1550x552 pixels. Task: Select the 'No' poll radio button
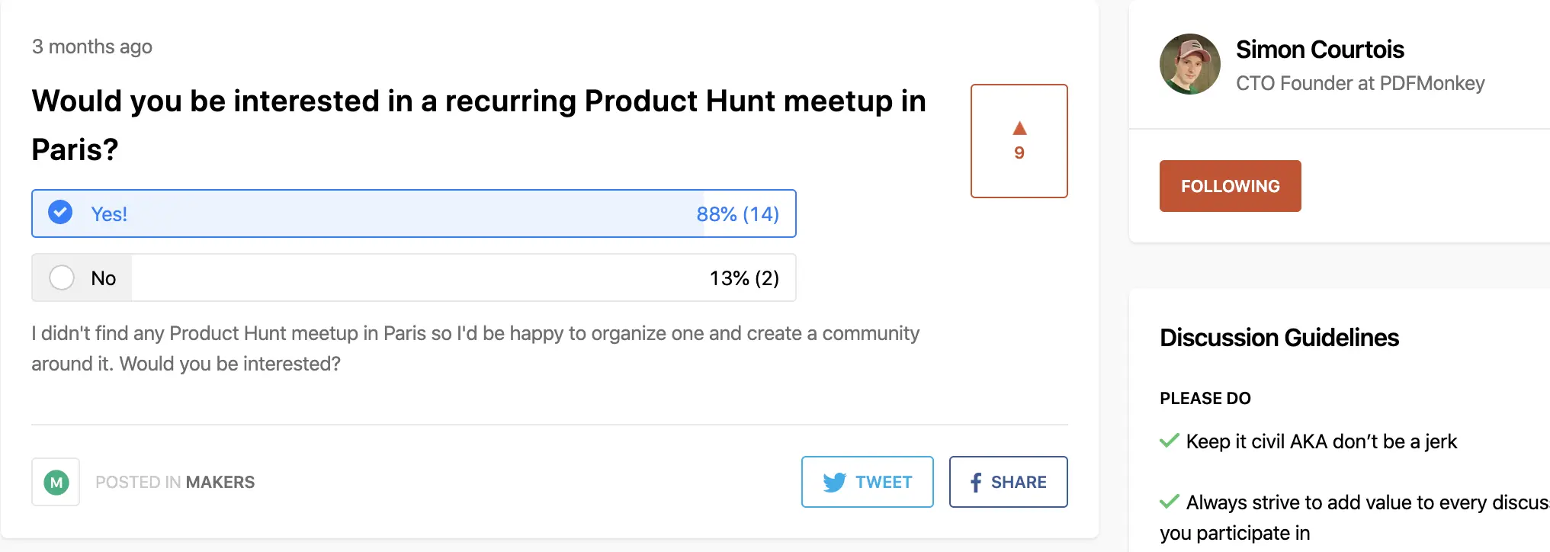62,278
